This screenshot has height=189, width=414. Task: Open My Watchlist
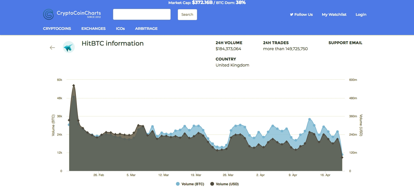(334, 15)
